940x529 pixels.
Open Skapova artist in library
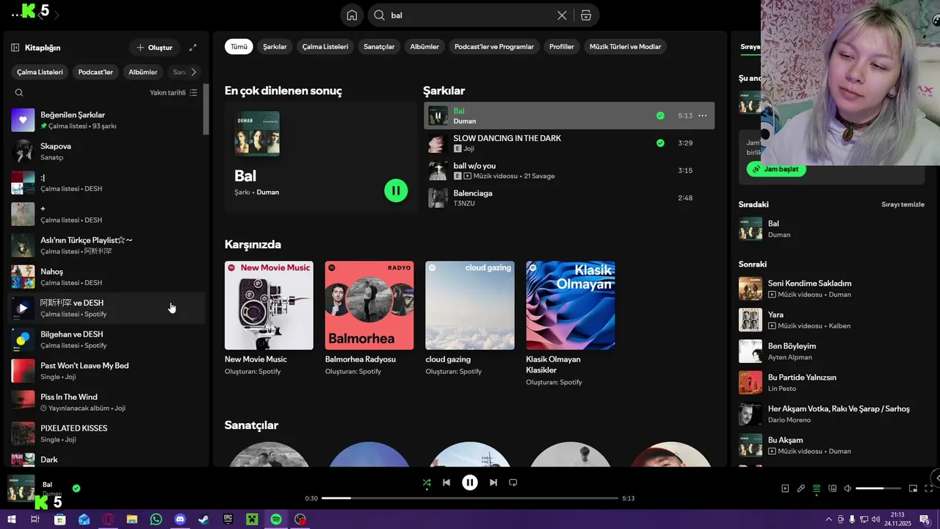click(x=106, y=151)
